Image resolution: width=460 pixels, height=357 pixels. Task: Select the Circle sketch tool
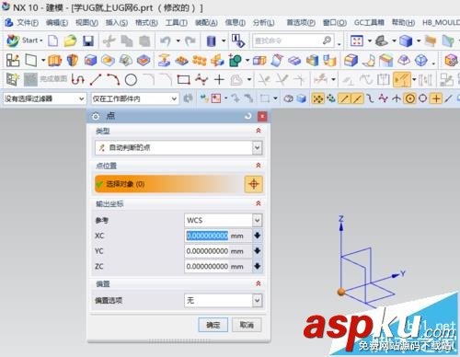[x=131, y=80]
